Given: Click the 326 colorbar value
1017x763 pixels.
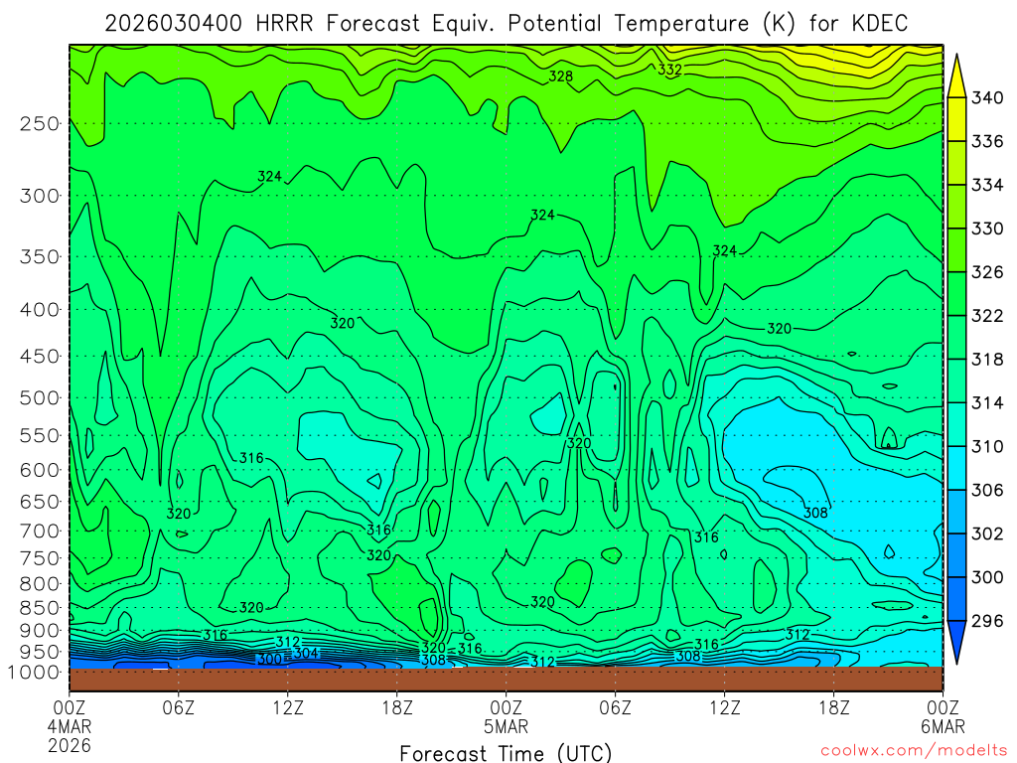Looking at the screenshot, I should (x=987, y=272).
